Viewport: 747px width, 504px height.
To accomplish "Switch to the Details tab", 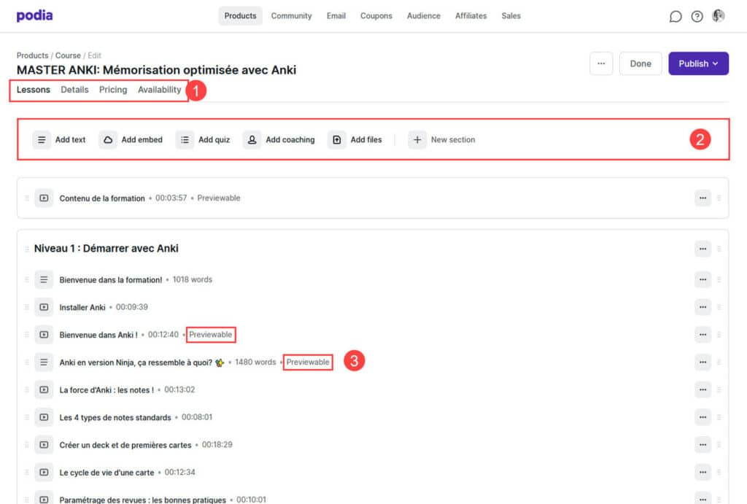I will [x=74, y=90].
